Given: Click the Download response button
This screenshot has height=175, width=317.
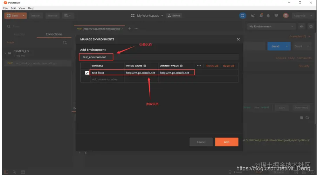Looking at the screenshot, I should [301, 108].
